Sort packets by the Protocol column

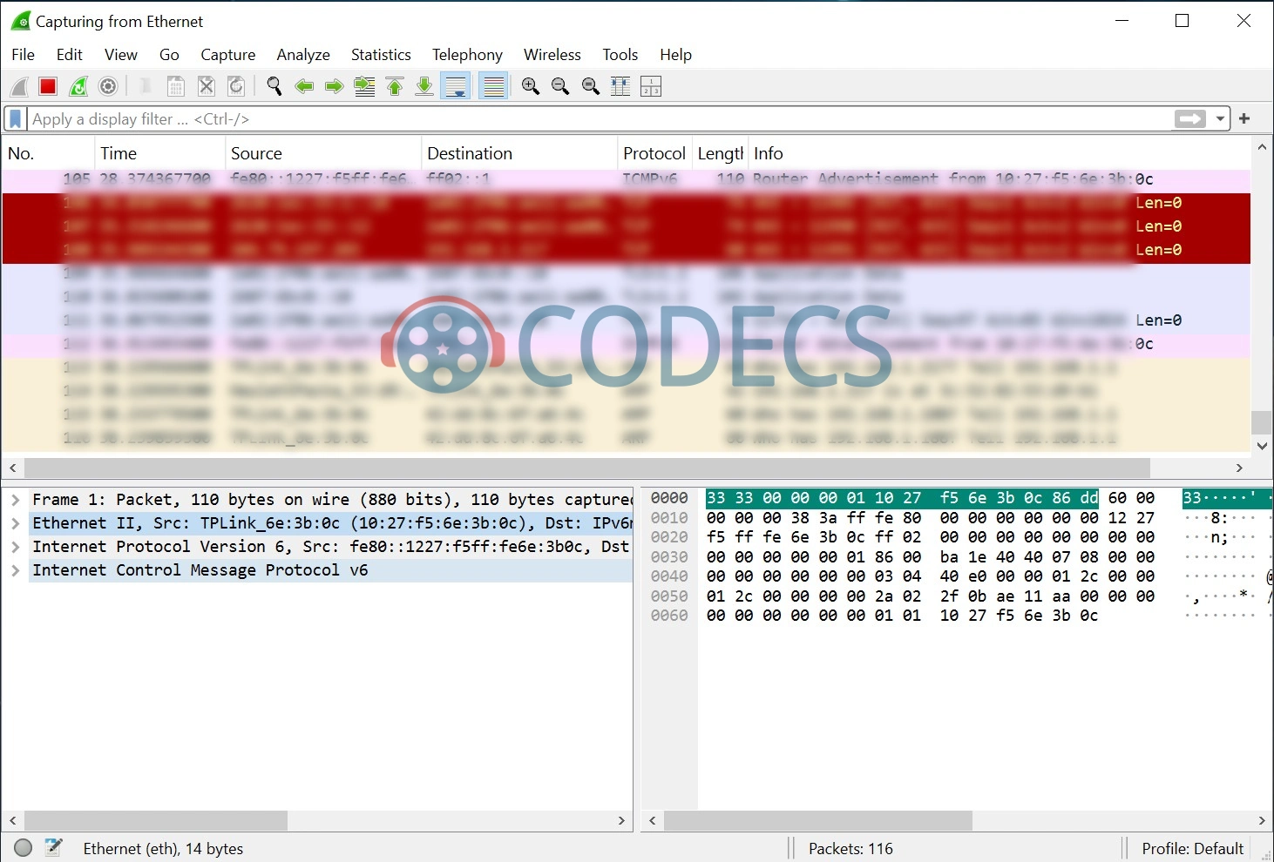pyautogui.click(x=654, y=153)
